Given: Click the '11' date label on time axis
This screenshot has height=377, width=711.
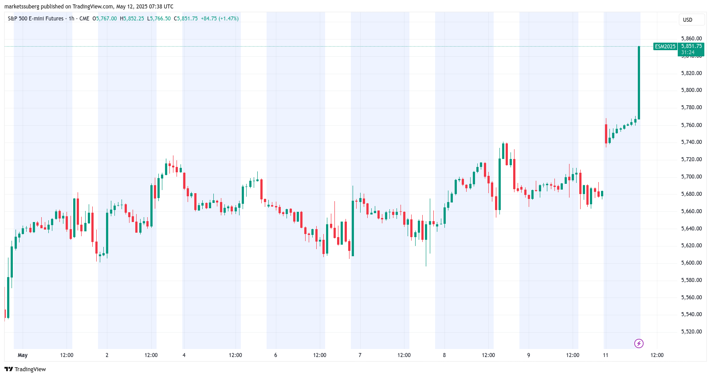Looking at the screenshot, I should pyautogui.click(x=605, y=355).
